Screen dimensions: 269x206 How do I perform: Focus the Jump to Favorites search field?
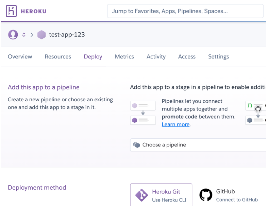point(185,11)
